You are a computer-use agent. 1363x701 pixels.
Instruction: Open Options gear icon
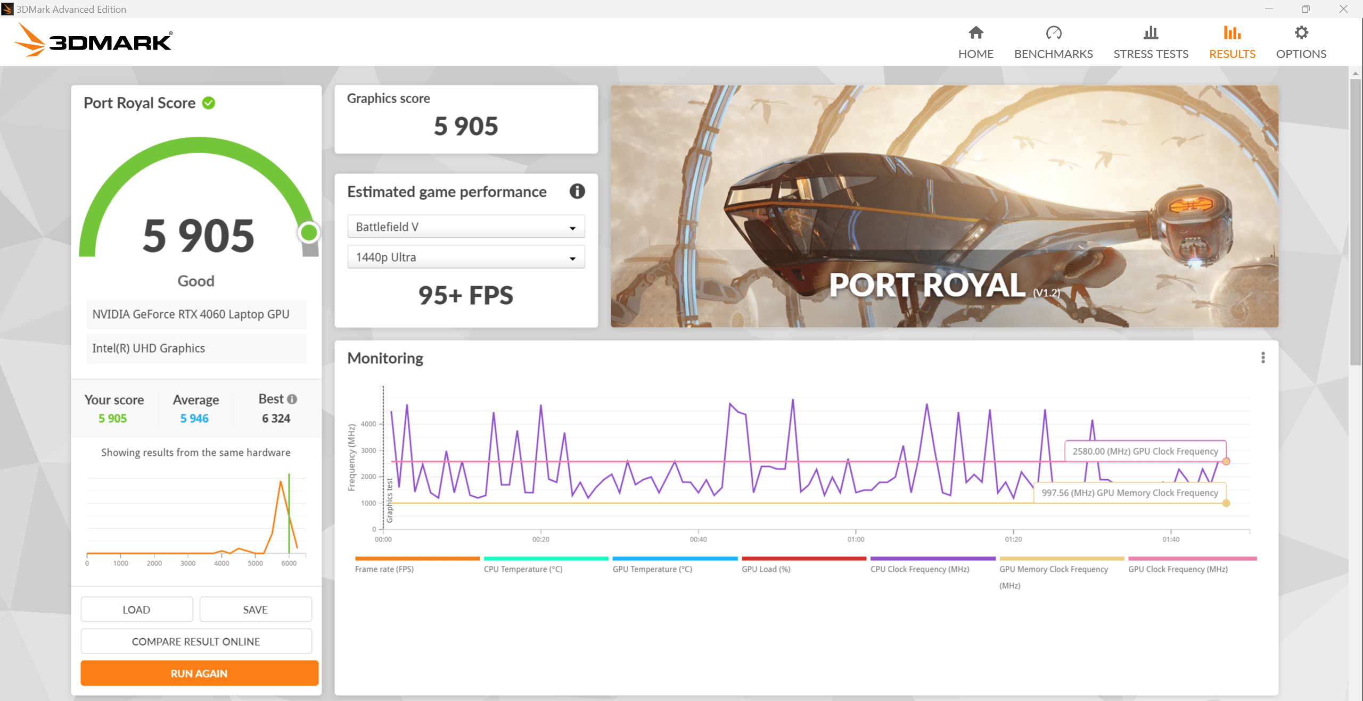(x=1301, y=33)
